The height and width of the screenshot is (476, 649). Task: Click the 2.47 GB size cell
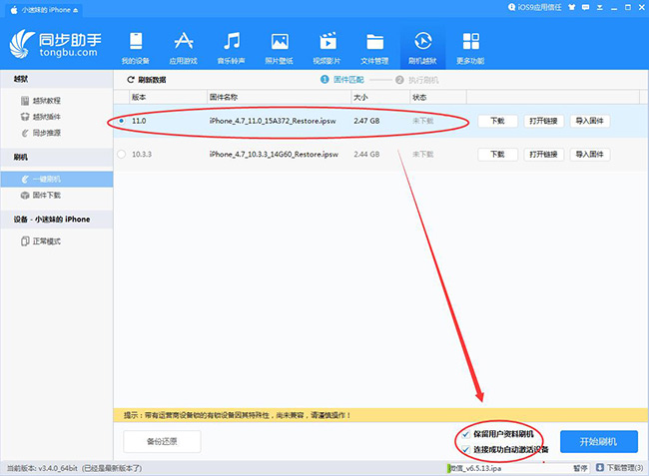(x=366, y=121)
